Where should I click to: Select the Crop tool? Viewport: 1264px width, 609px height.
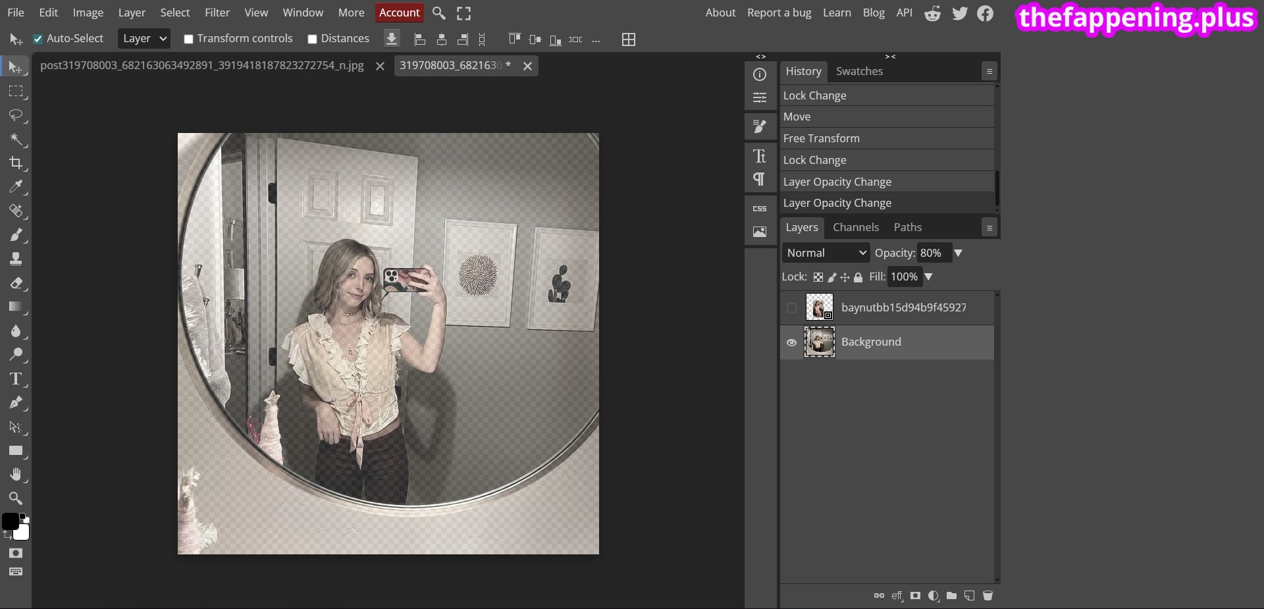coord(16,163)
